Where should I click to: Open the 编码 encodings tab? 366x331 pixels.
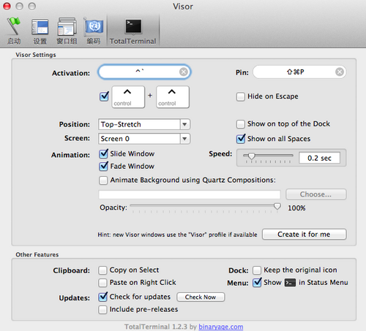(94, 31)
